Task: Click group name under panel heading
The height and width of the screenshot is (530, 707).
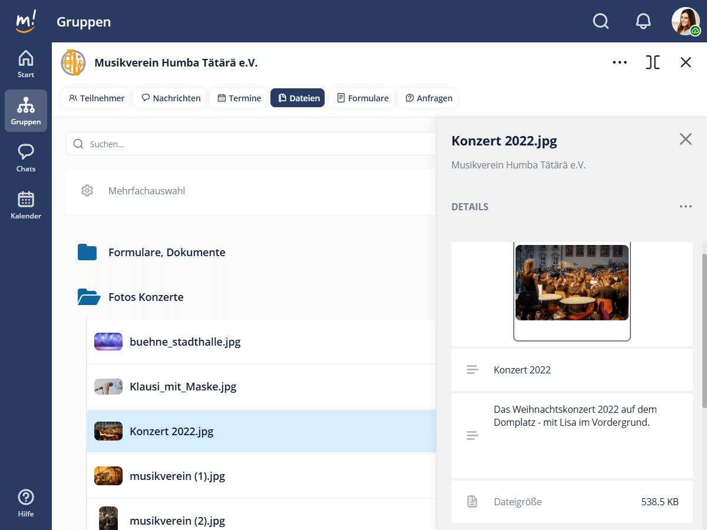Action: 518,165
